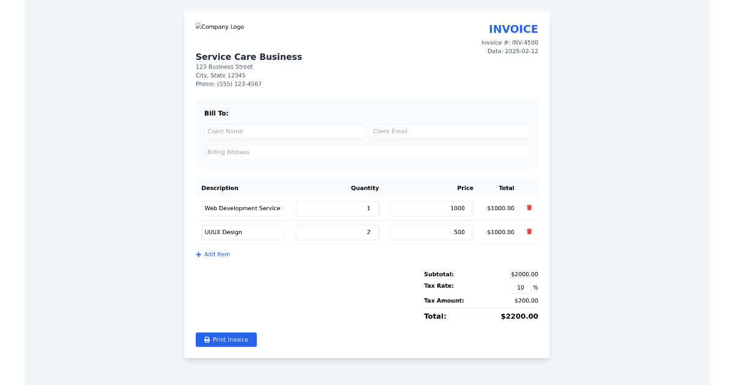Click the Web Development Service description box

coord(242,208)
